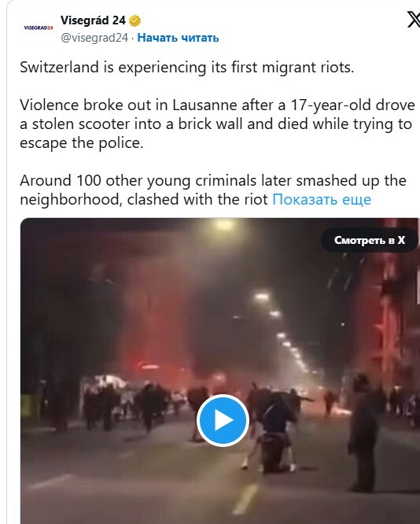Expand tweet with 'Показать еще'
The image size is (420, 524).
click(x=322, y=200)
